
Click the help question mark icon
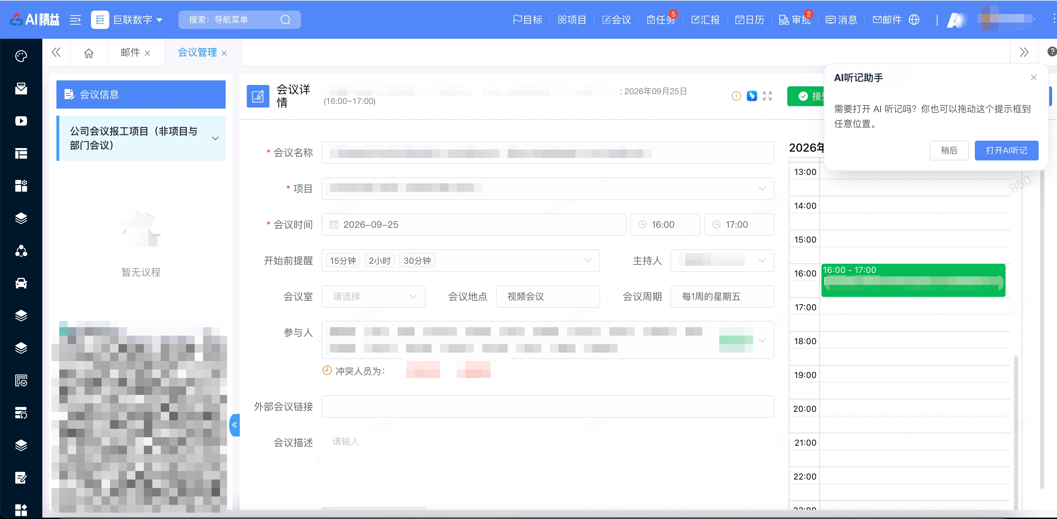coord(1052,52)
